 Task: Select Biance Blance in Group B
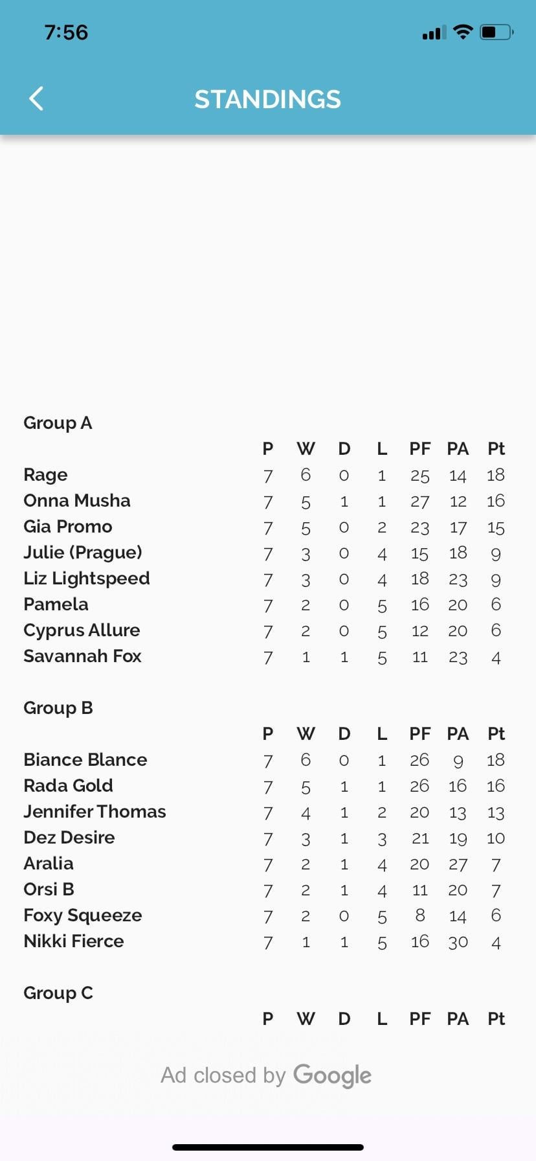click(x=85, y=760)
